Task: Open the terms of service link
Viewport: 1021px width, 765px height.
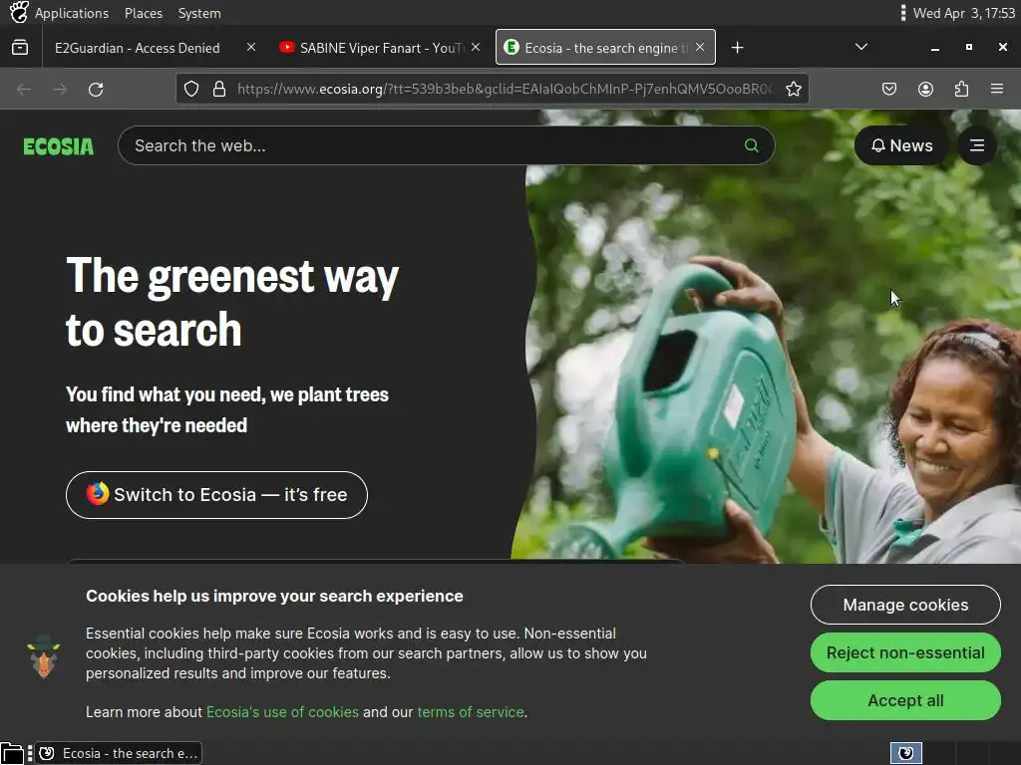Action: click(x=471, y=712)
